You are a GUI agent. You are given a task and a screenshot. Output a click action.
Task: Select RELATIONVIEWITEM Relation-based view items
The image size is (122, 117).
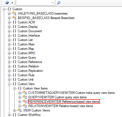(x=61, y=106)
